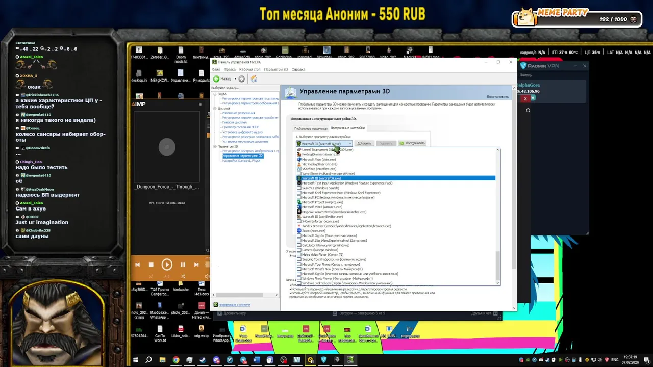Click the Добавить button
The height and width of the screenshot is (367, 653).
coord(364,143)
